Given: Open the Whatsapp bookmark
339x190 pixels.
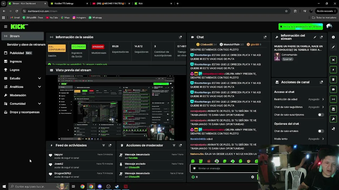Looking at the screenshot, I should click(95, 18).
